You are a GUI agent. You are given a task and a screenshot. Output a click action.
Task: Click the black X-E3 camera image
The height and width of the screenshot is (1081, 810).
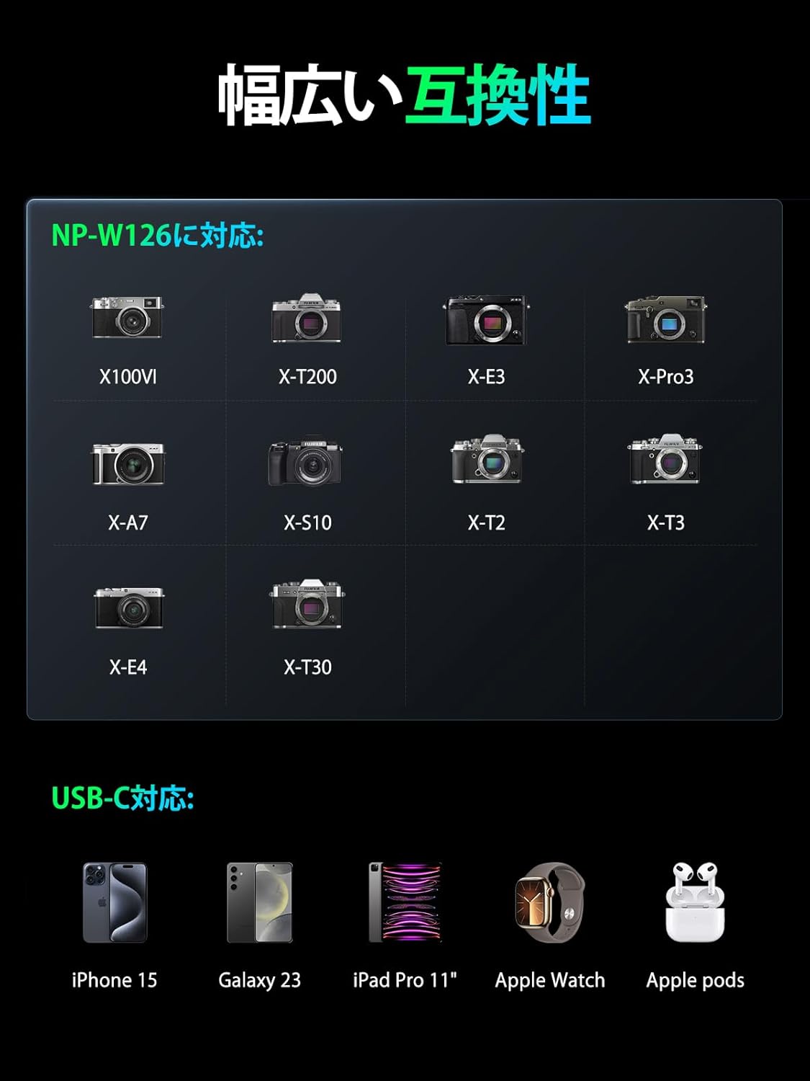pos(486,320)
